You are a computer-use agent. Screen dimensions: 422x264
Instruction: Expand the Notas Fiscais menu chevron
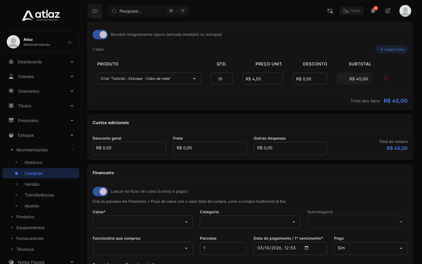(72, 262)
